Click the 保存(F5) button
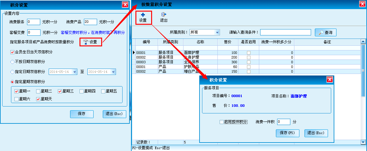 [287, 133]
